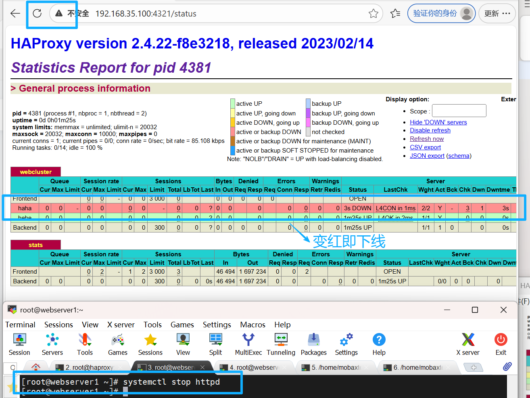Open the X server menu

(121, 325)
